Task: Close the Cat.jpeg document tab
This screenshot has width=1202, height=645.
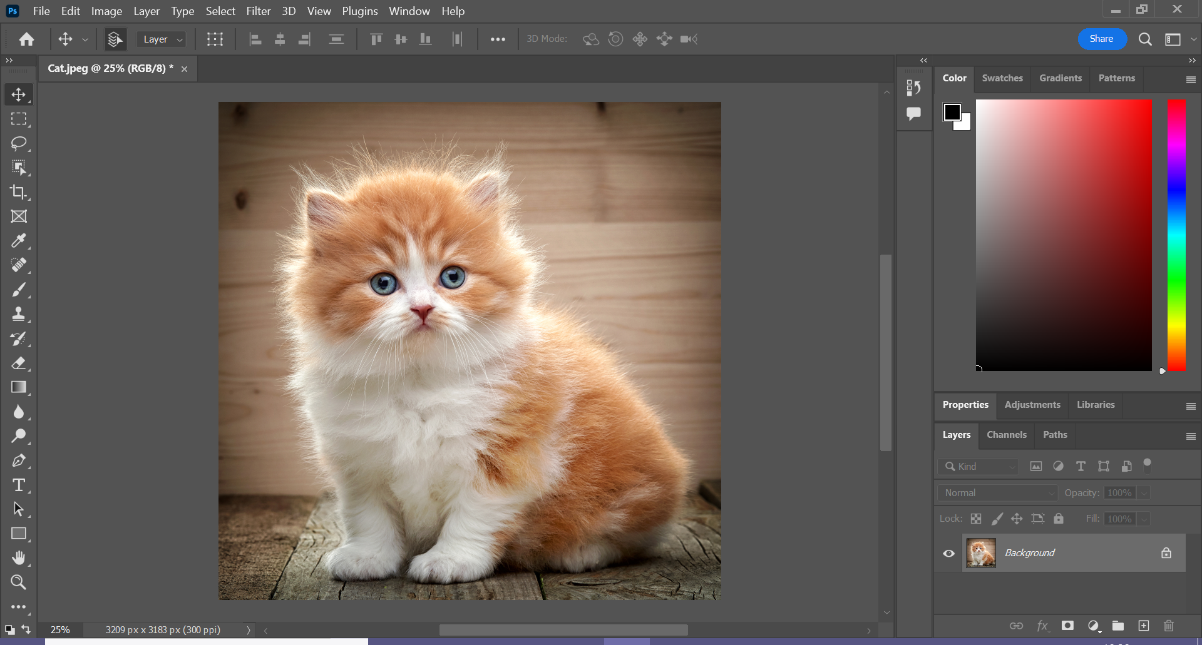Action: pyautogui.click(x=184, y=69)
